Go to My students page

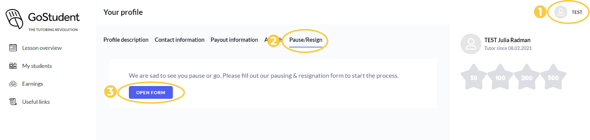pos(37,66)
